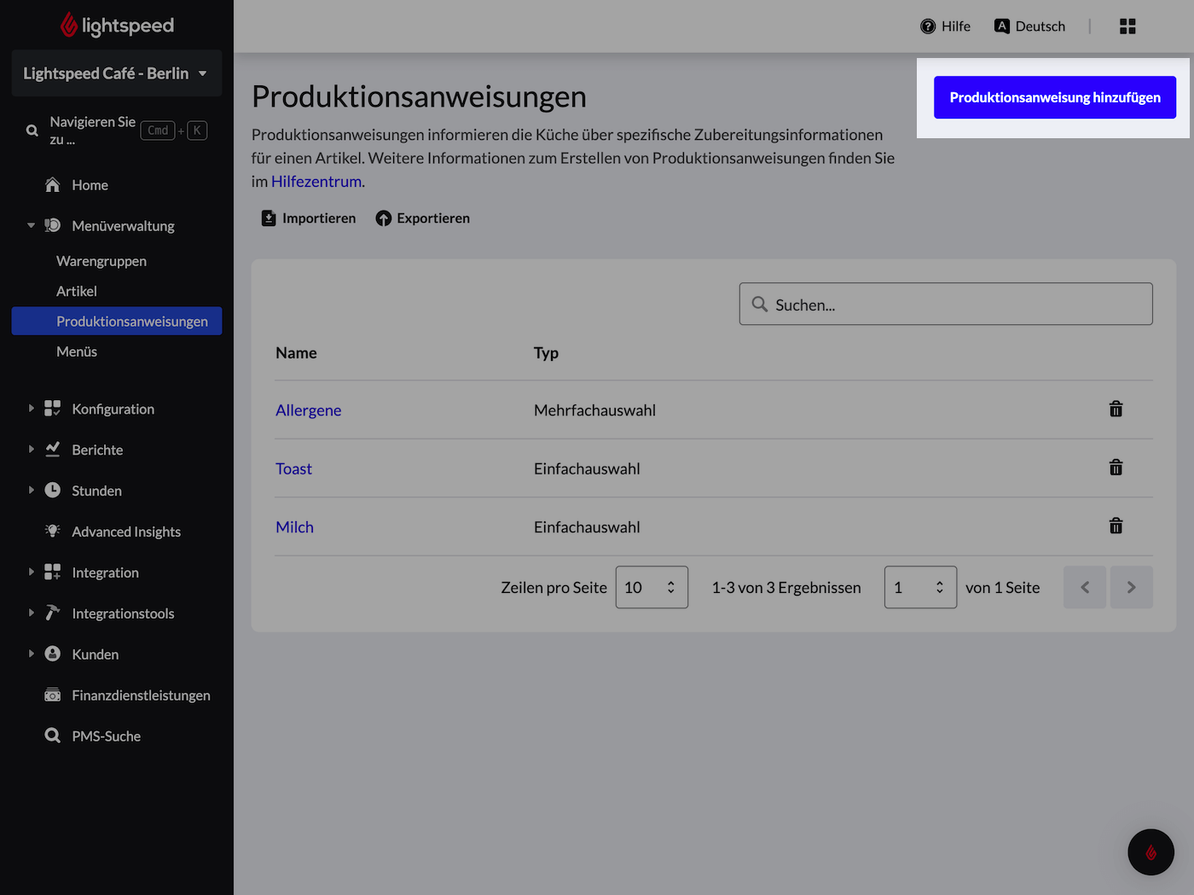The height and width of the screenshot is (895, 1194).
Task: Click the Integrationstools hammer icon
Action: tap(53, 613)
